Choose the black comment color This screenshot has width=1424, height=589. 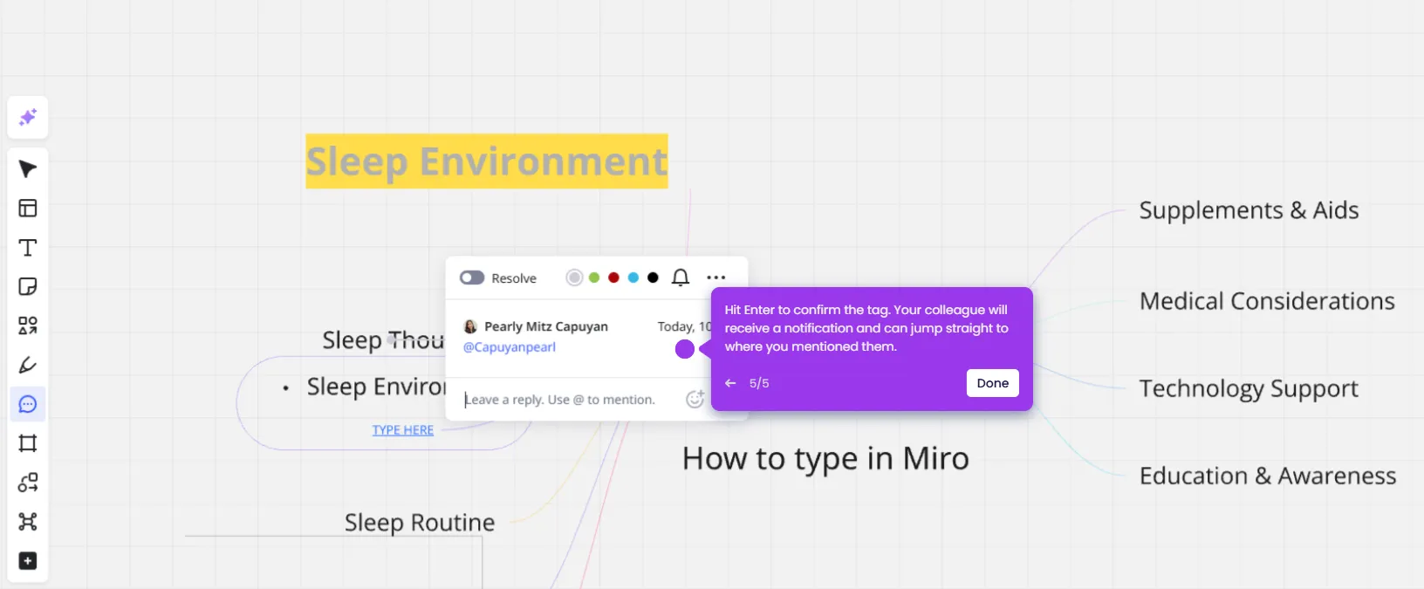(653, 277)
